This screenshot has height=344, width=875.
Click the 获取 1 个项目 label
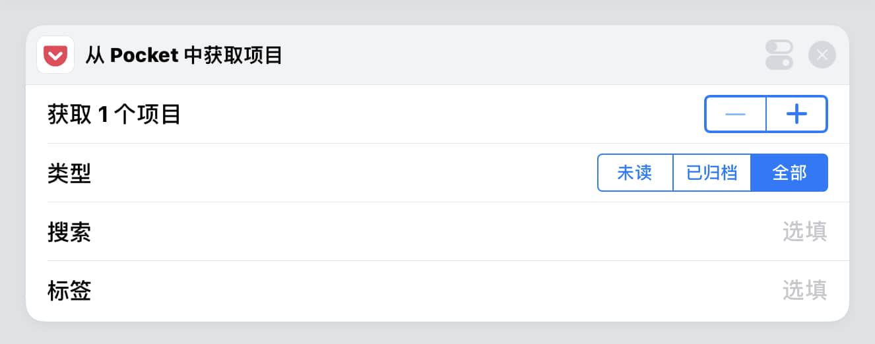[x=114, y=115]
